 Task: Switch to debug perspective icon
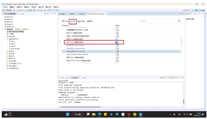202,10
